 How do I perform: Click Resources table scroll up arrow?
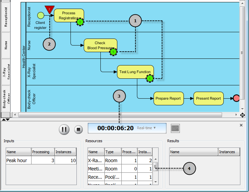(156, 159)
